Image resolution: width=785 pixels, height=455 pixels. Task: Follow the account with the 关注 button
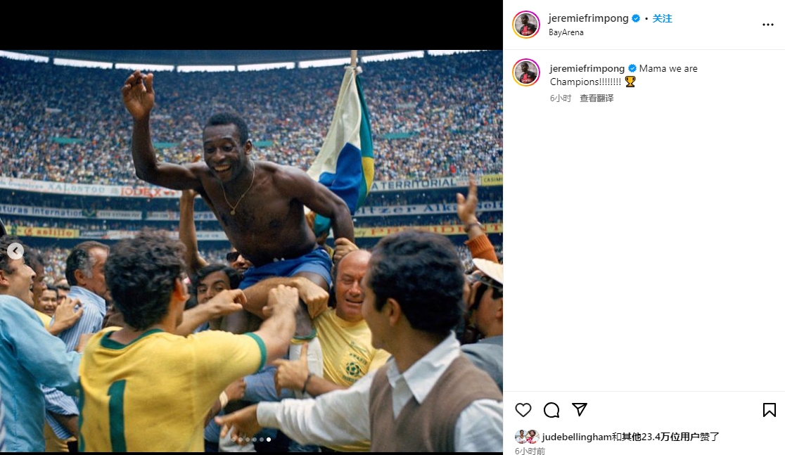[x=662, y=18]
